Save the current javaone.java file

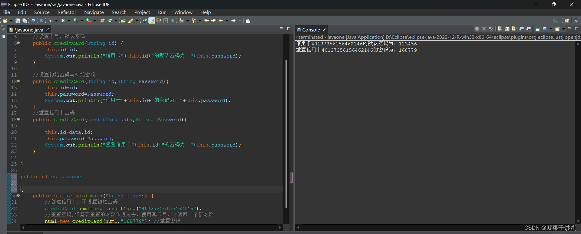[x=18, y=21]
